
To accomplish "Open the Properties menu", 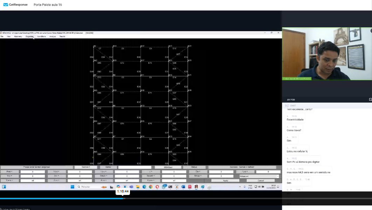I will point(29,36).
